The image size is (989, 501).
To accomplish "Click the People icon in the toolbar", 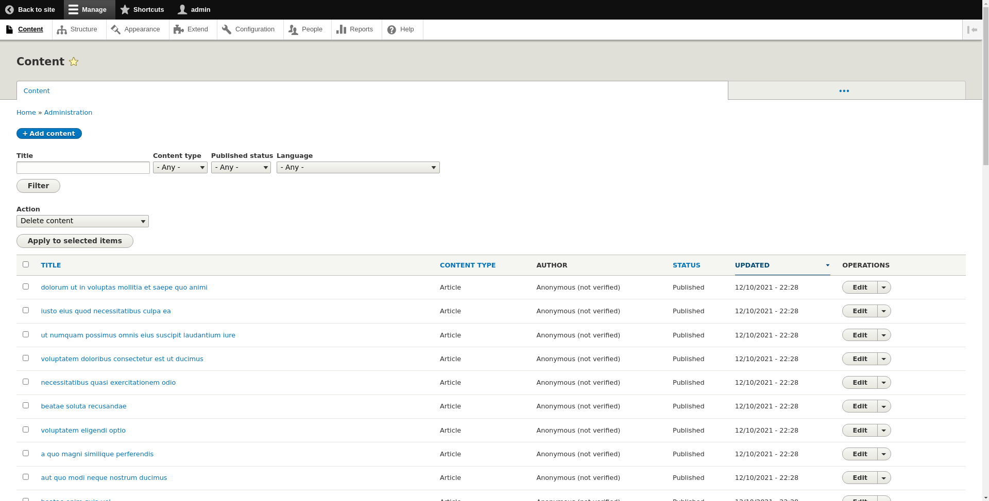I will click(x=293, y=30).
